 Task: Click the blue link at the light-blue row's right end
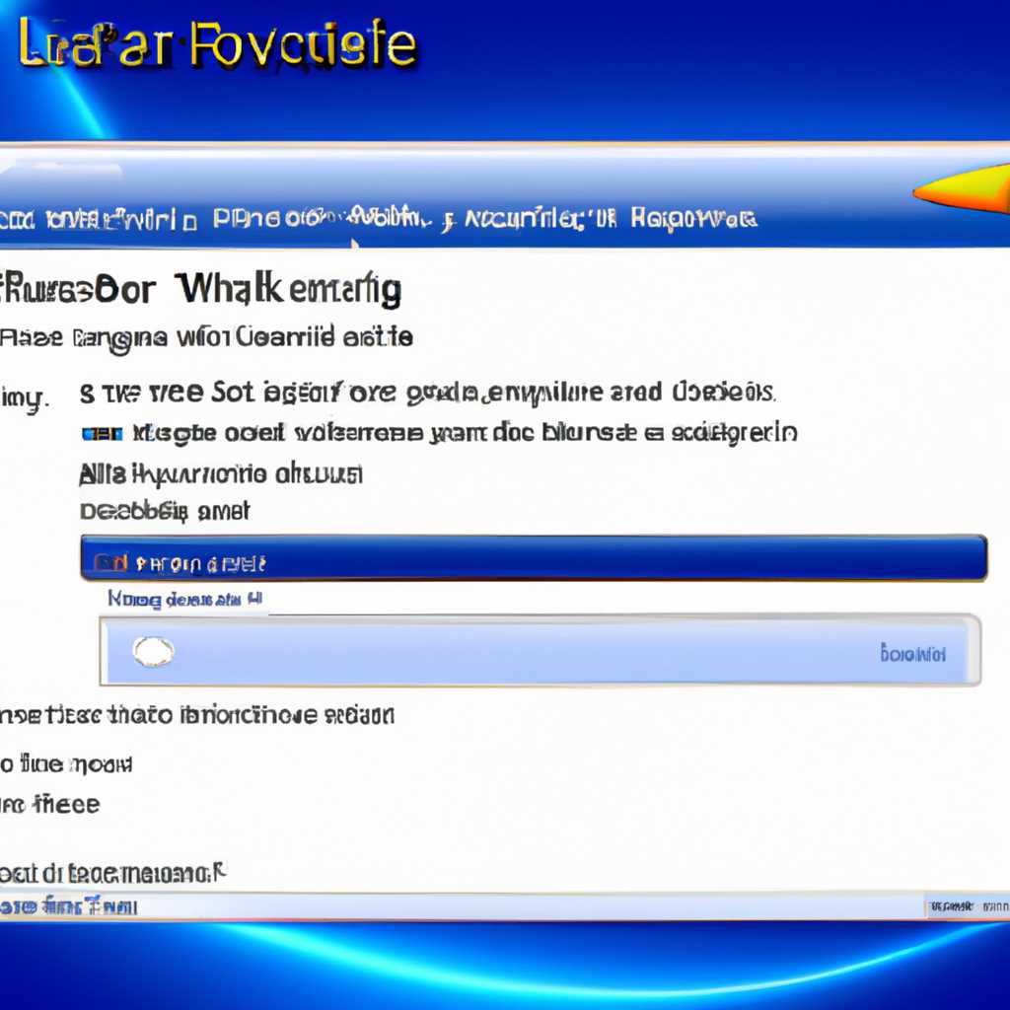point(912,654)
